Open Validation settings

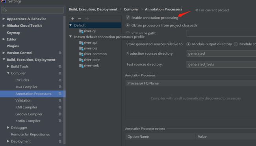[23, 100]
